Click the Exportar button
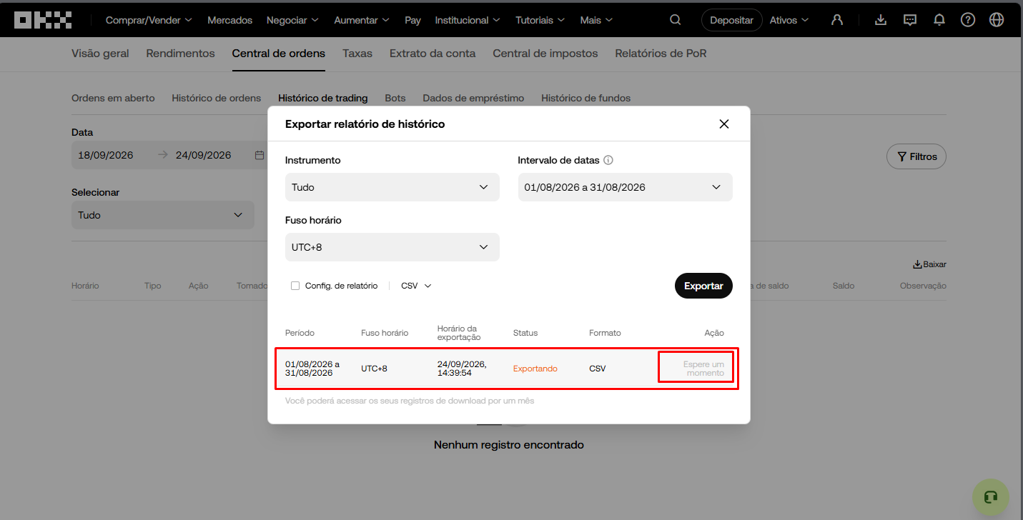Image resolution: width=1023 pixels, height=520 pixels. pos(703,286)
